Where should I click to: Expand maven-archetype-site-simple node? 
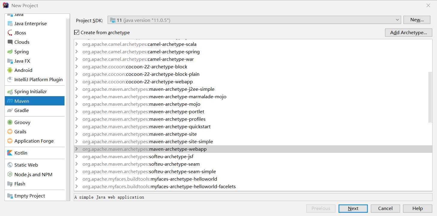pos(77,141)
